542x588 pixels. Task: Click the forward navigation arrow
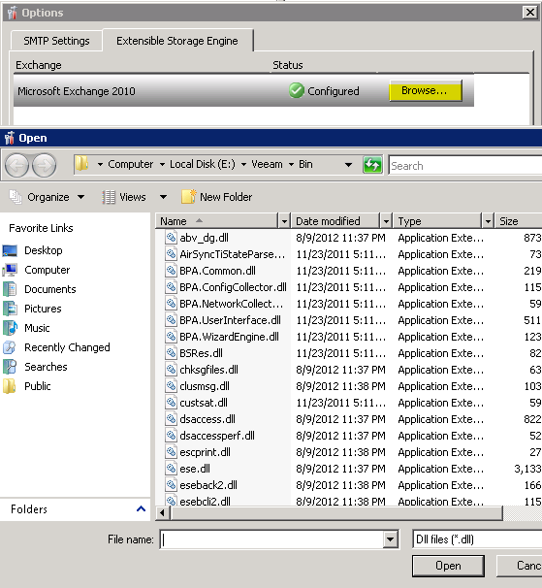pyautogui.click(x=44, y=165)
